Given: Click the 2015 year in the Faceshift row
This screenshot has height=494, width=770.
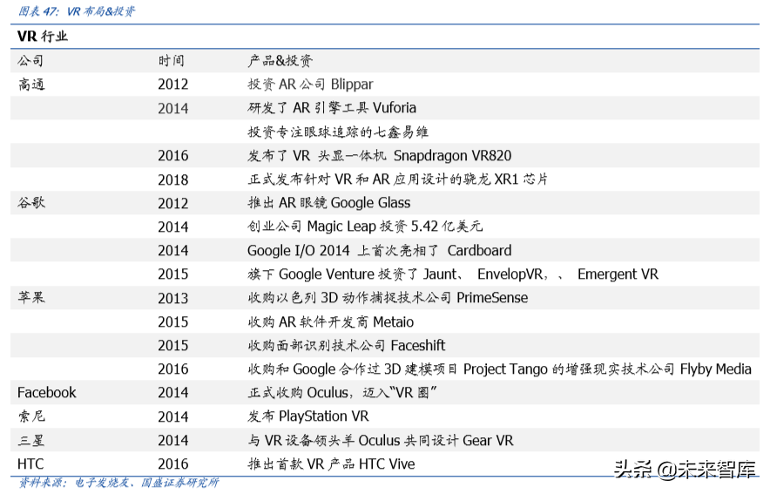Looking at the screenshot, I should (x=172, y=346).
